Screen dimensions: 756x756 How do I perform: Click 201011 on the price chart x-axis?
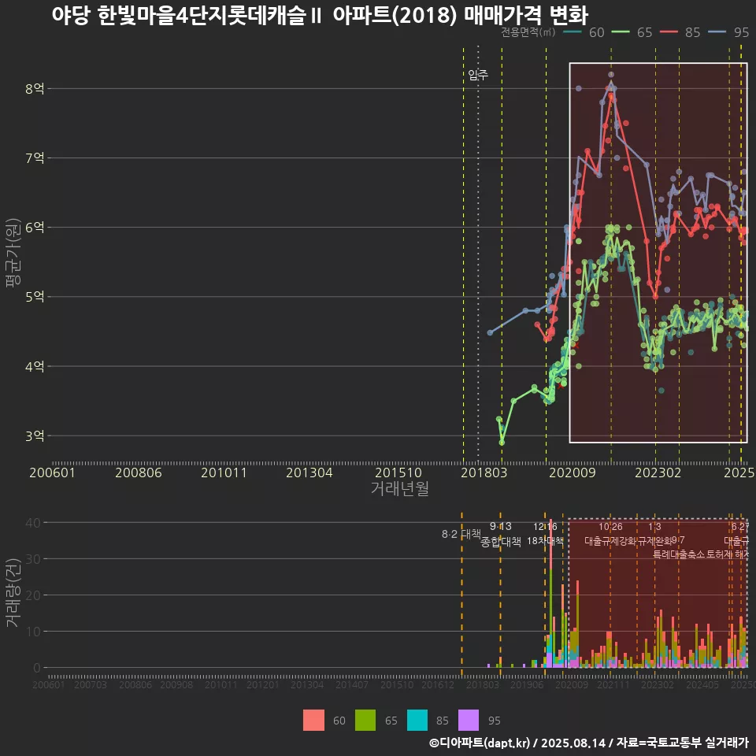click(224, 472)
